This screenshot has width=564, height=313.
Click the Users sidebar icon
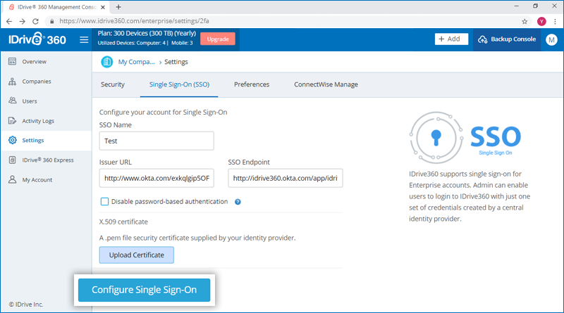[x=12, y=101]
